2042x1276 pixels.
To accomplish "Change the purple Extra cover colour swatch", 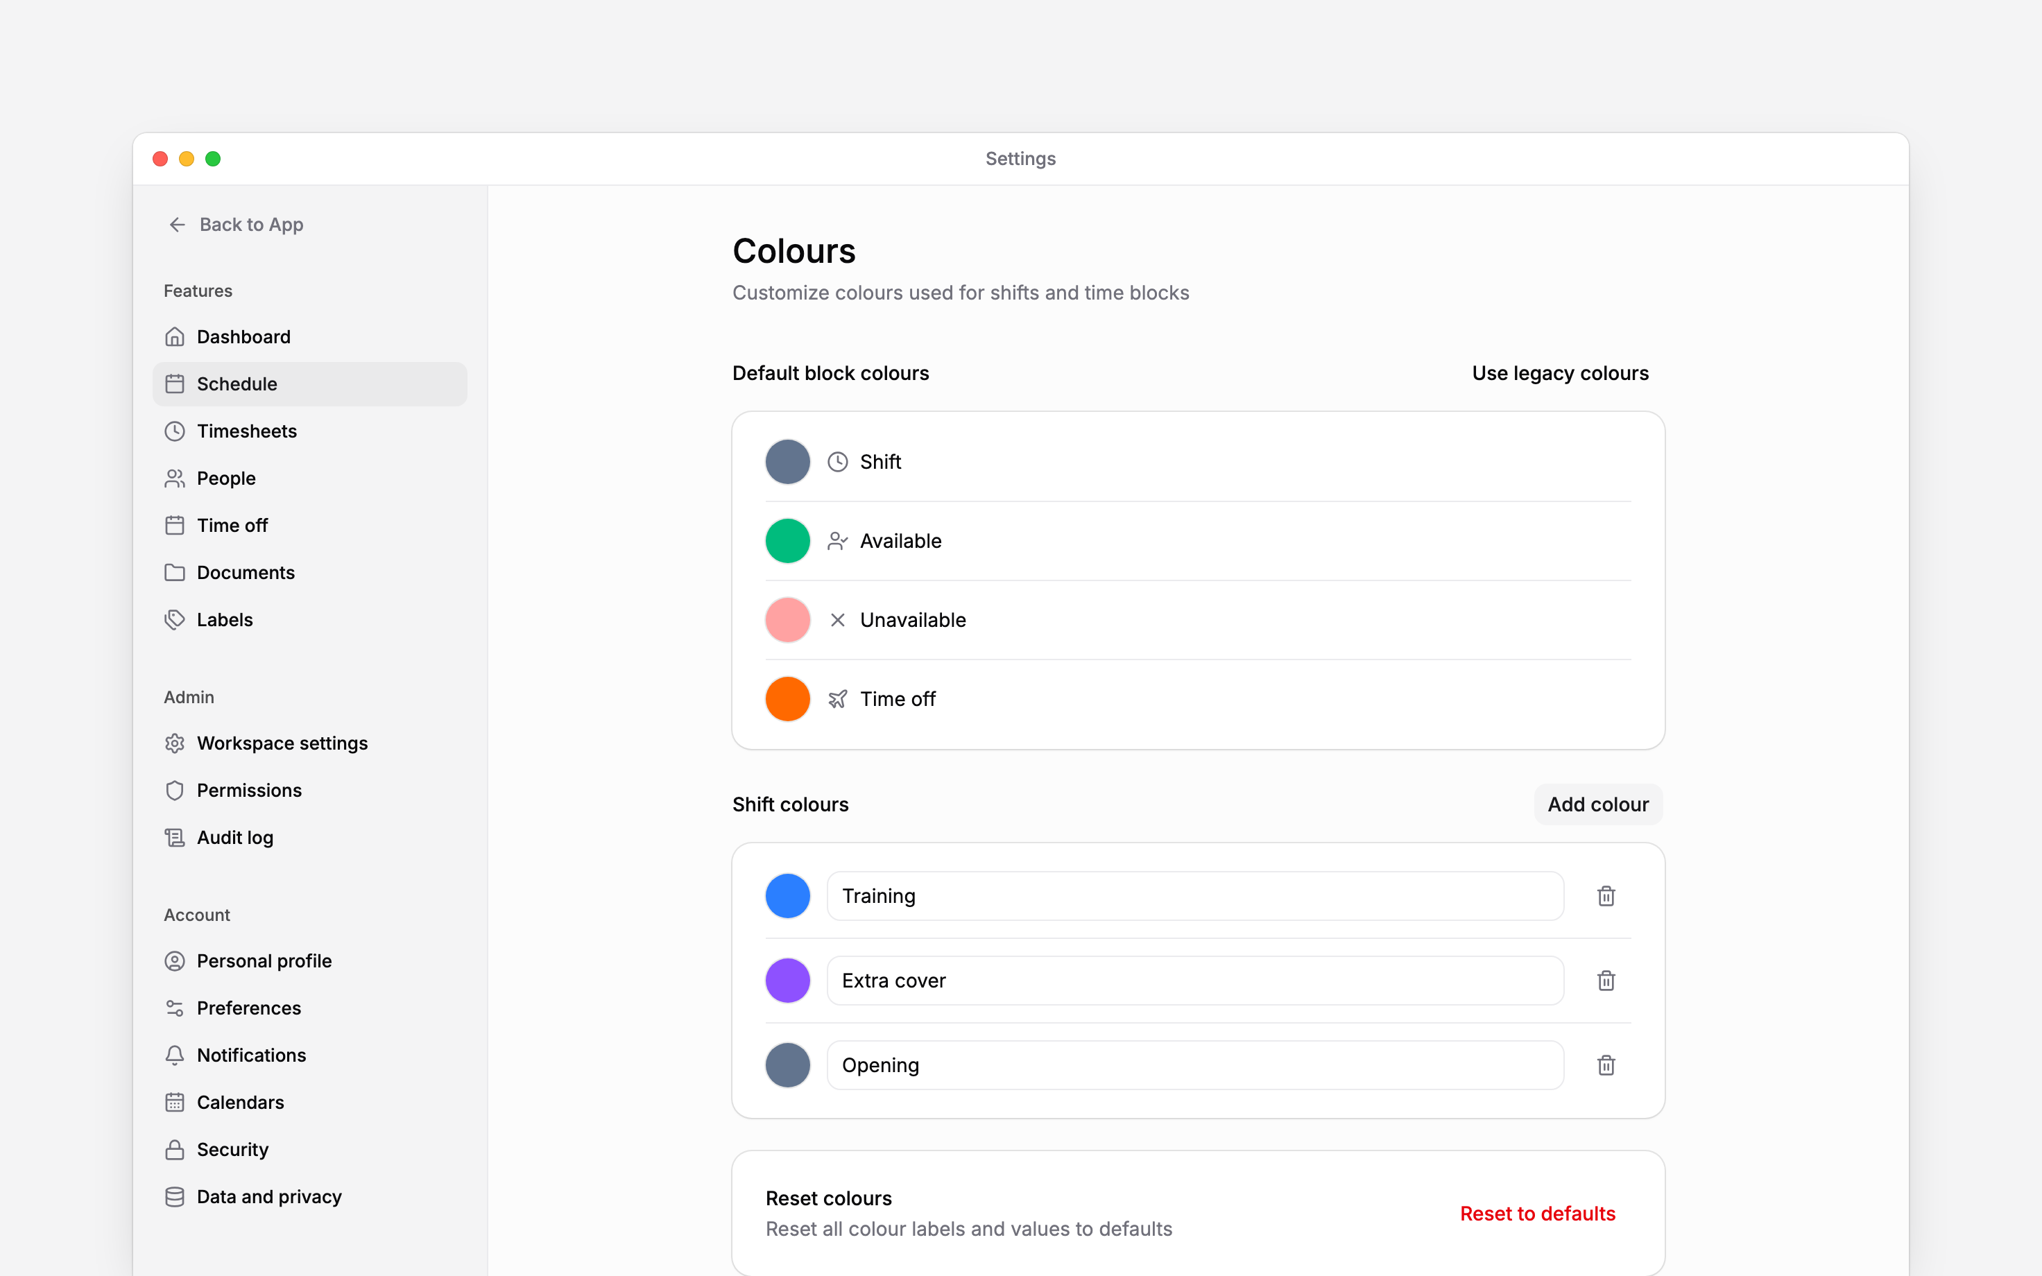I will 787,981.
